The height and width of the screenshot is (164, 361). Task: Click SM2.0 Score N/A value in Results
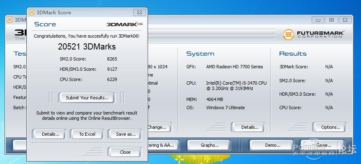tap(329, 81)
